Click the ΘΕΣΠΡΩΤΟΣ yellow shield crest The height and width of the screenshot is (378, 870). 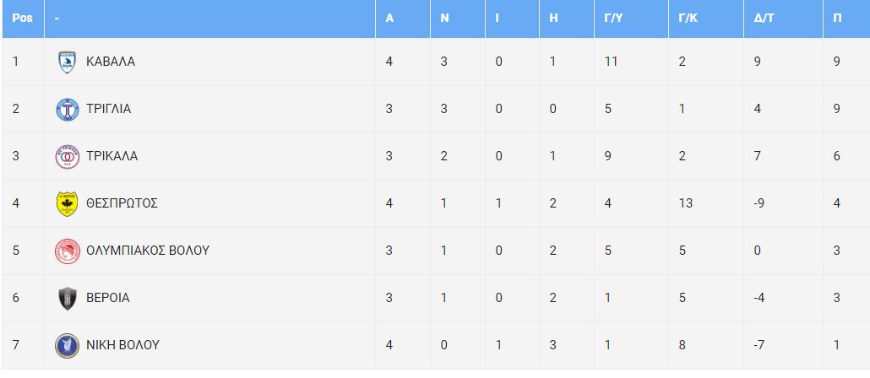67,203
